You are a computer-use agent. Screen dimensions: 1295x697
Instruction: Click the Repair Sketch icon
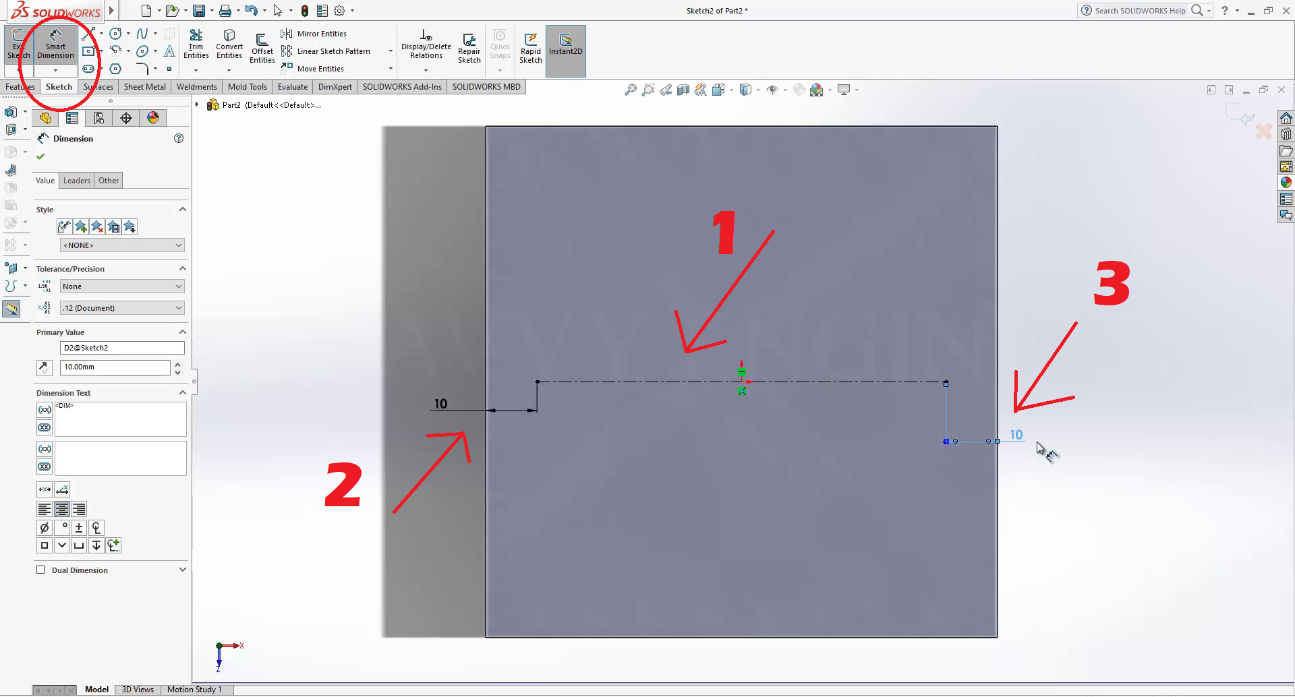coord(469,49)
